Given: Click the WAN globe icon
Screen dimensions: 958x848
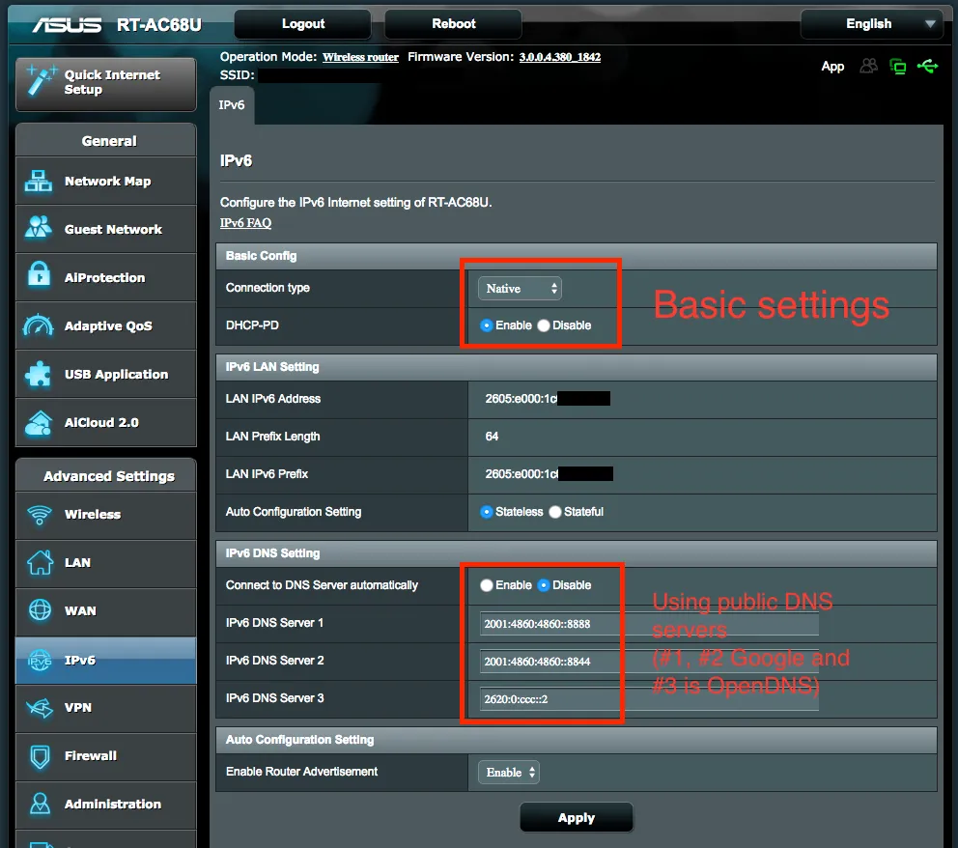Looking at the screenshot, I should (x=41, y=609).
